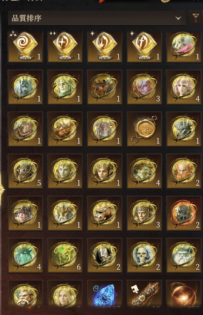Select the three-star spiral gold cube
The height and width of the screenshot is (315, 203).
click(x=25, y=46)
